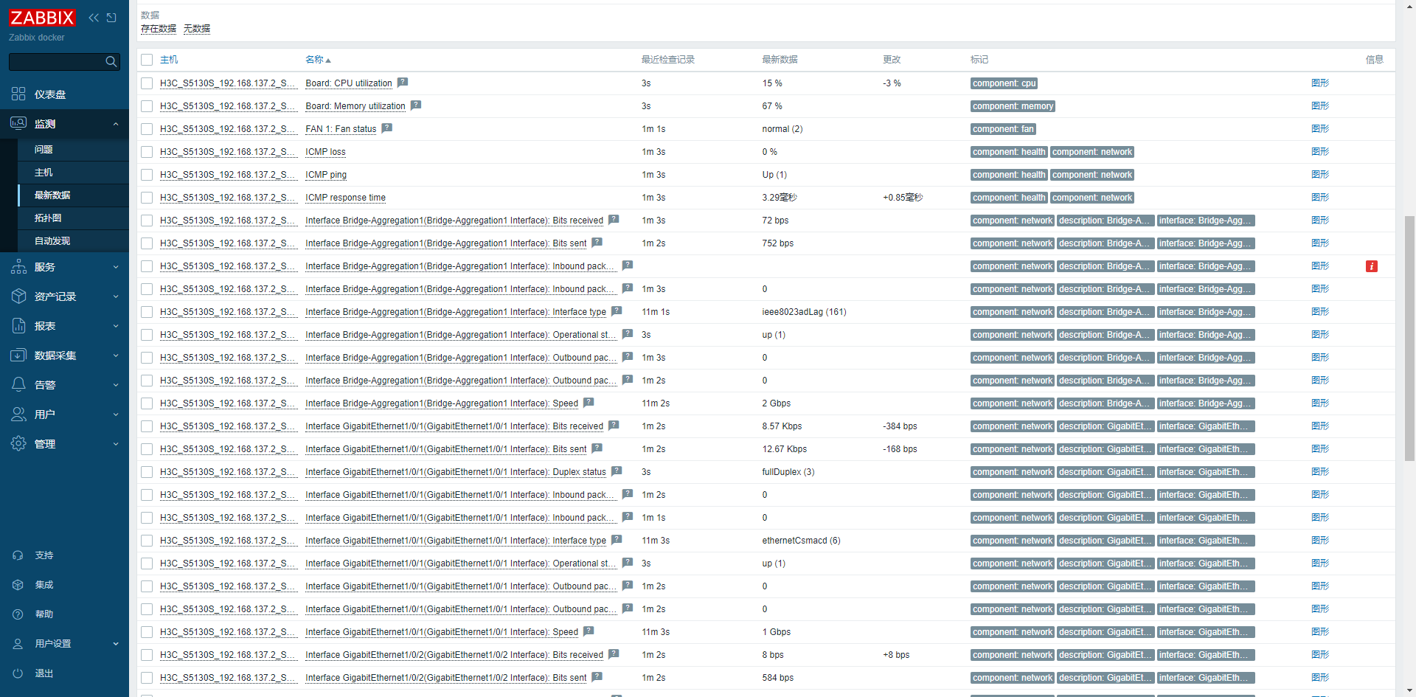Toggle kiosk sidebar hide icon
The height and width of the screenshot is (697, 1416).
111,18
